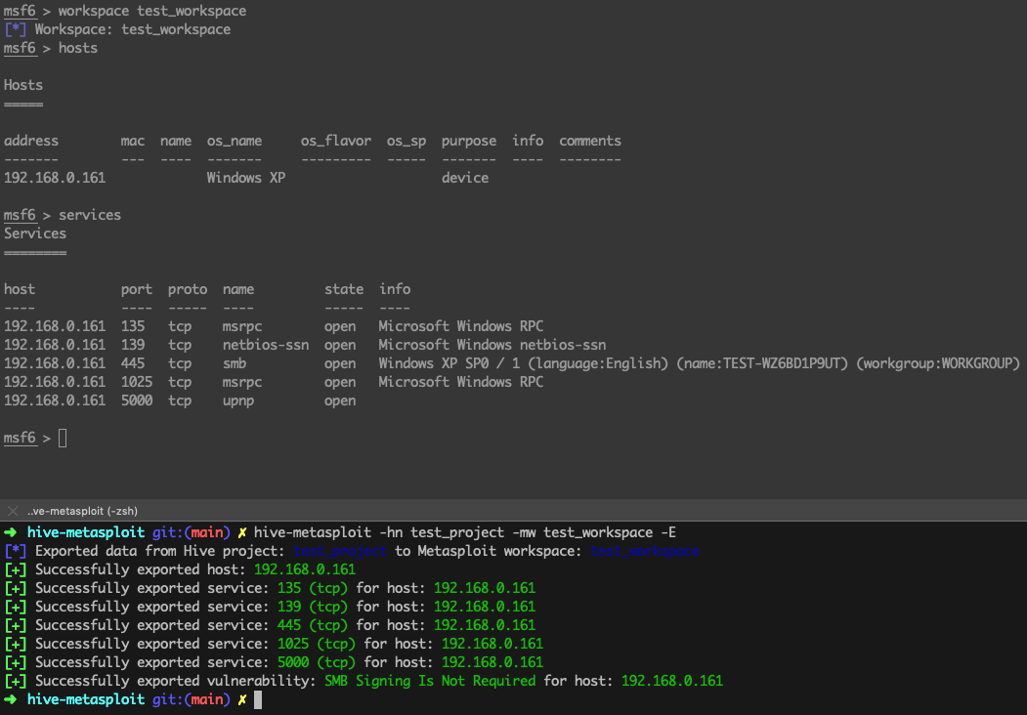This screenshot has height=715, width=1027.
Task: Click the 'os_flavor' column header
Action: tap(336, 141)
